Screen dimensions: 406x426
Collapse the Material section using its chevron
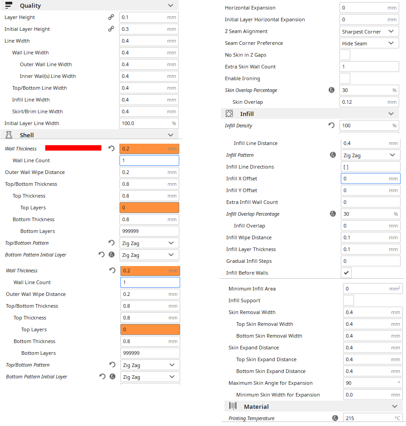click(395, 407)
